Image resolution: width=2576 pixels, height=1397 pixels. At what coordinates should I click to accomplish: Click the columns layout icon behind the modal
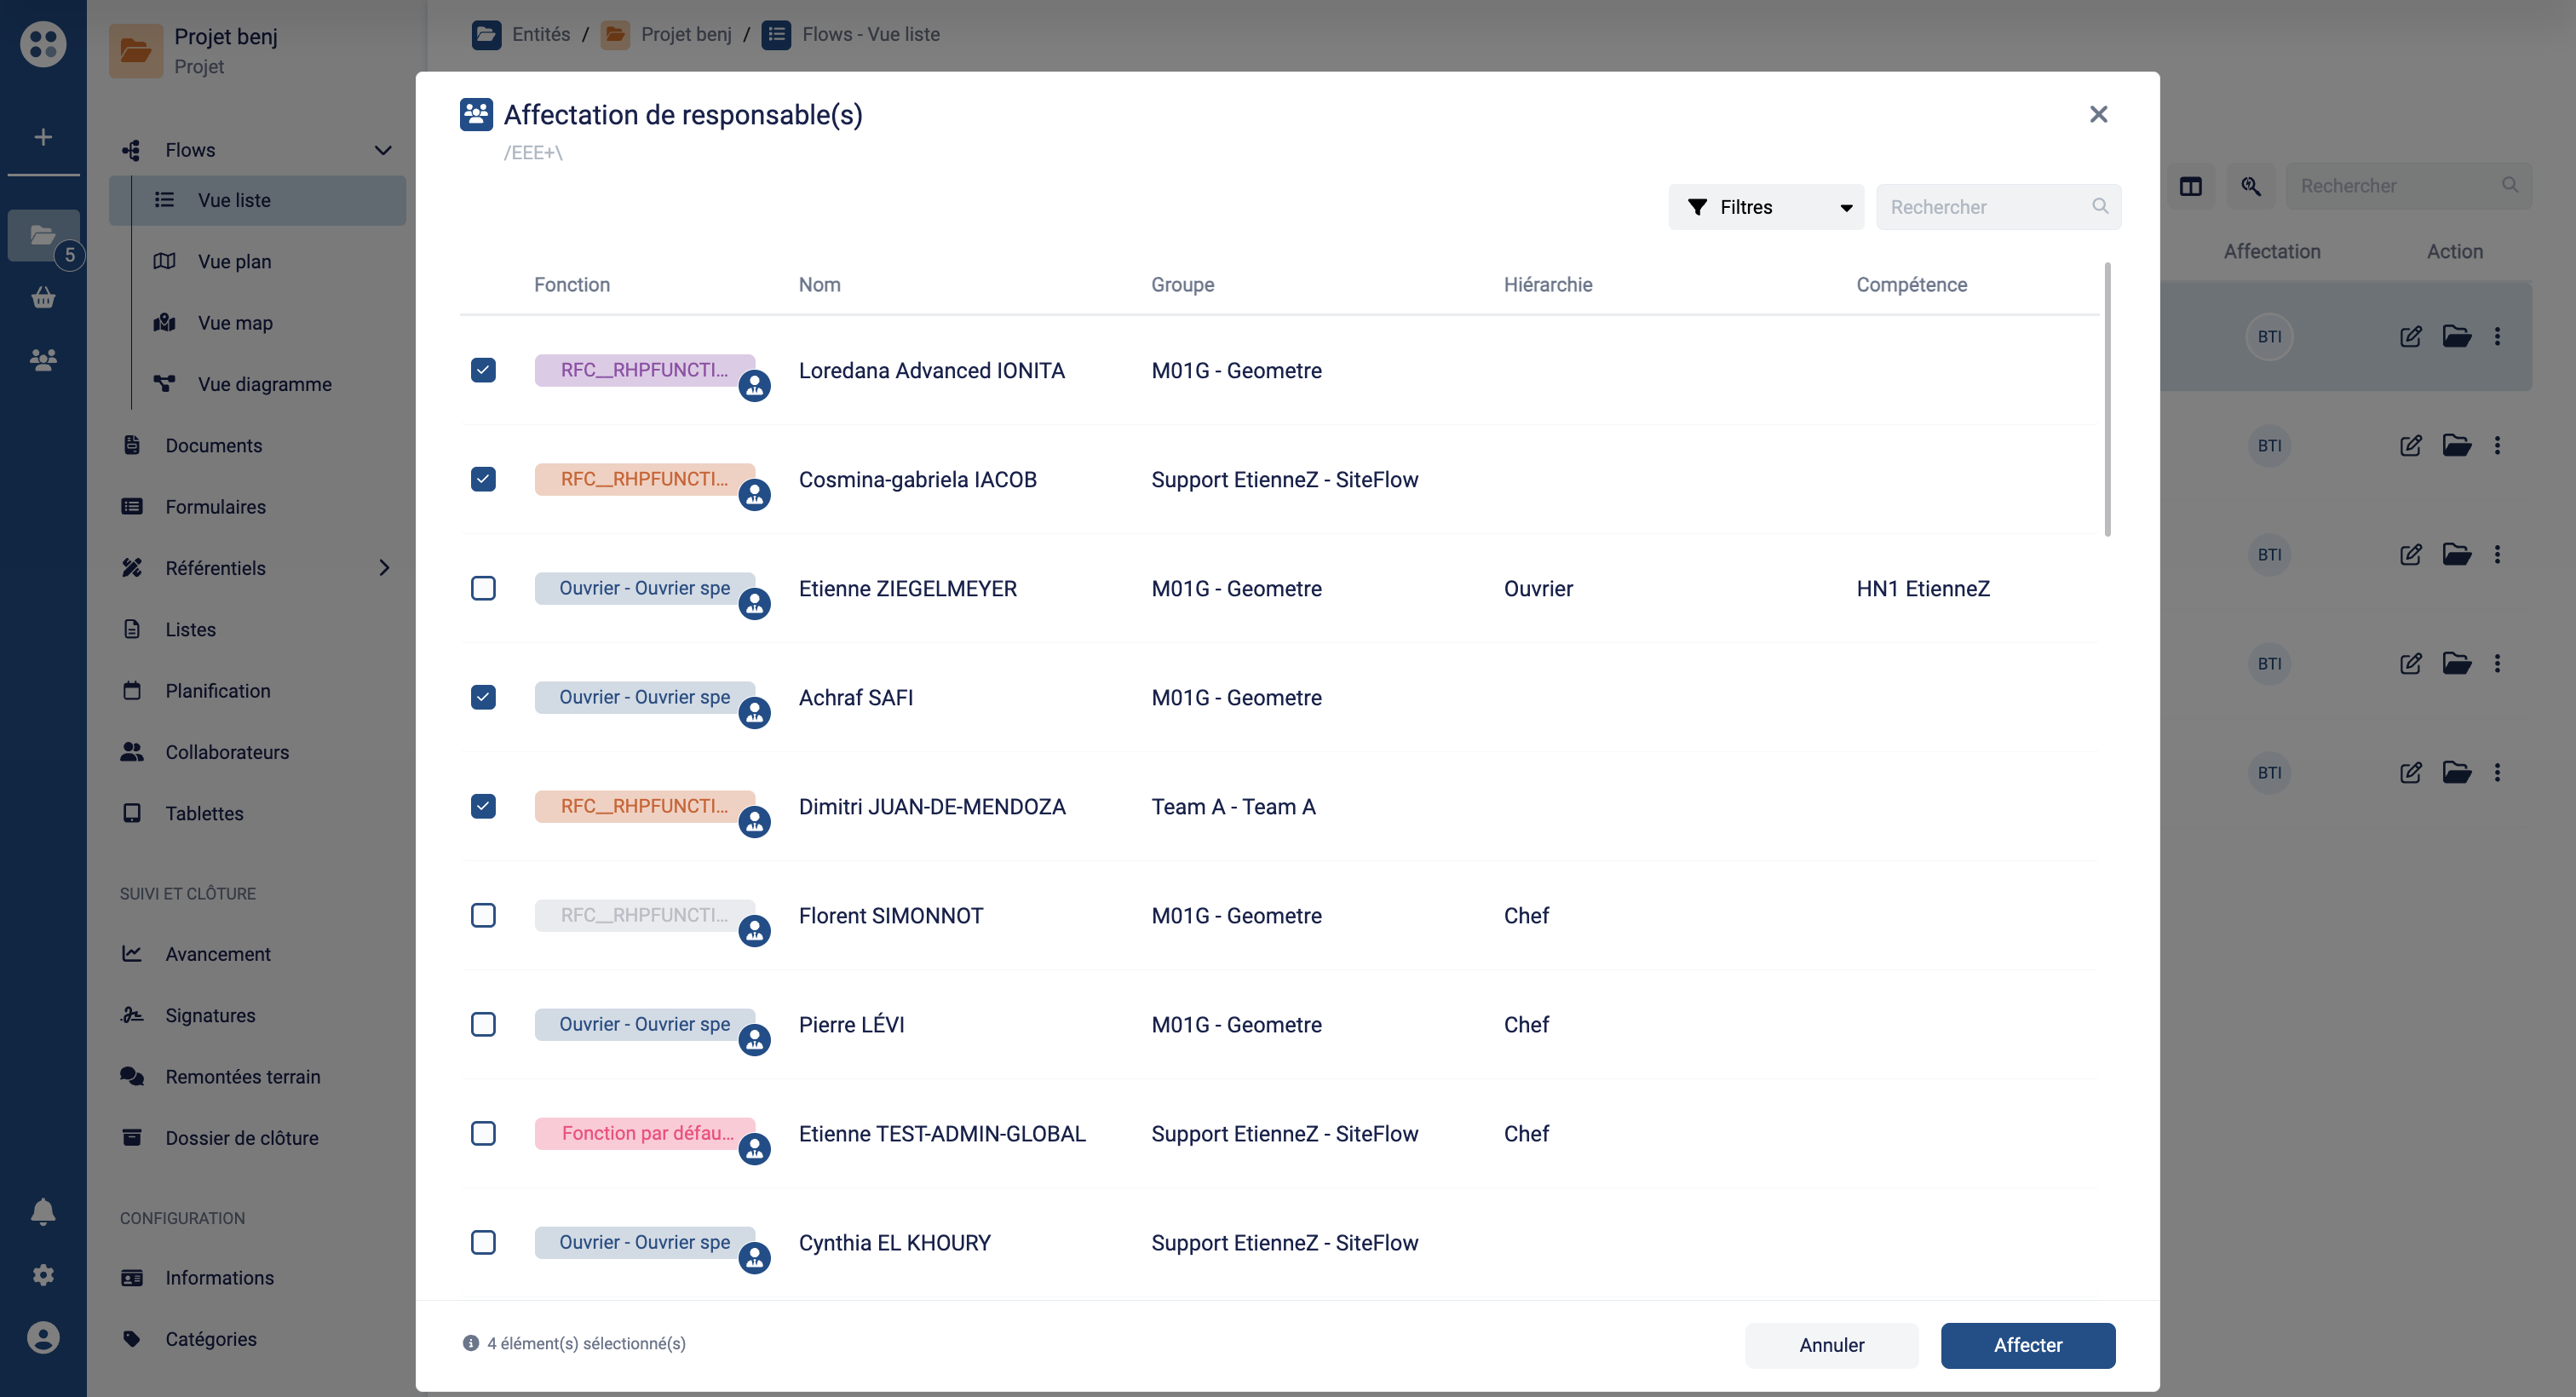[x=2190, y=186]
